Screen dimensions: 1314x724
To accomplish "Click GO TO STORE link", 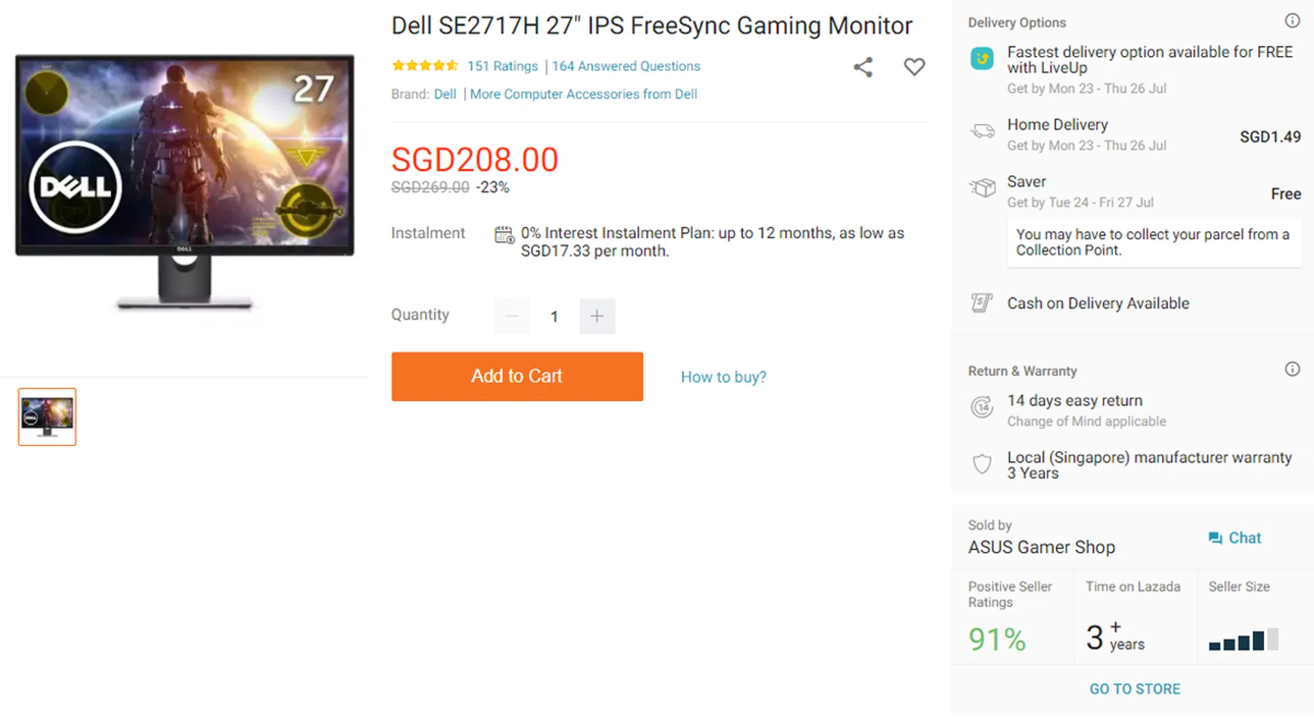I will click(1135, 689).
